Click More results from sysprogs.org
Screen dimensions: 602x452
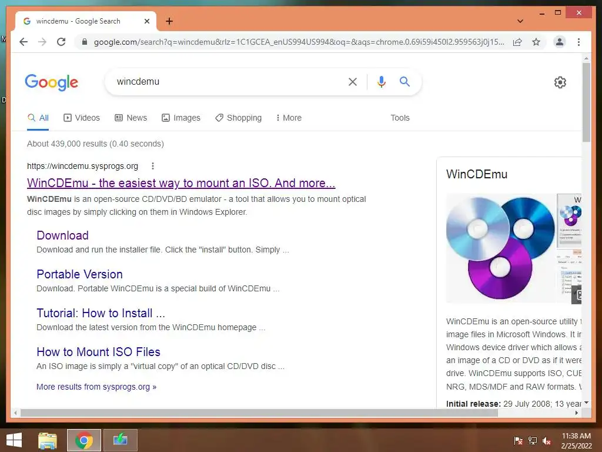(x=96, y=387)
